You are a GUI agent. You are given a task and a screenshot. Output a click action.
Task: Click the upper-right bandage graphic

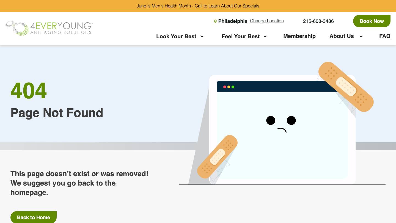[x=346, y=87]
